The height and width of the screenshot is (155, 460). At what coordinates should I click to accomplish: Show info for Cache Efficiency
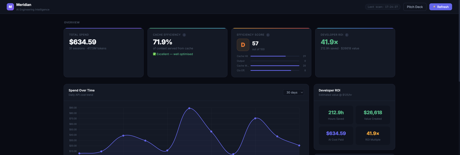click(x=184, y=35)
